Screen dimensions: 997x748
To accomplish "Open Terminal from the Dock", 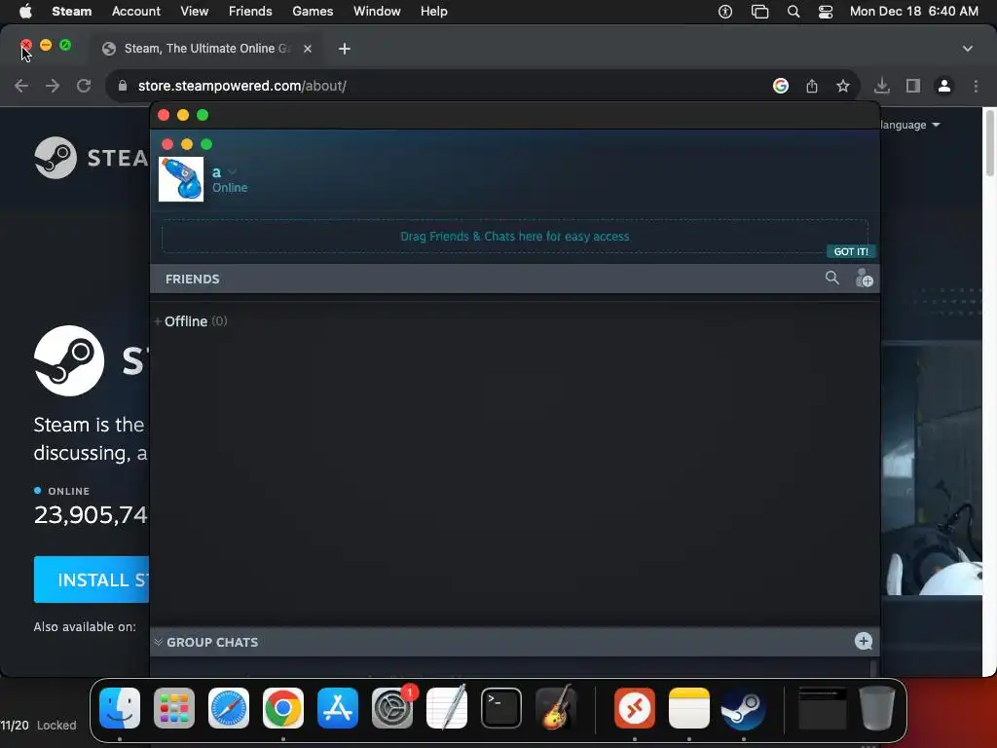I will (501, 708).
